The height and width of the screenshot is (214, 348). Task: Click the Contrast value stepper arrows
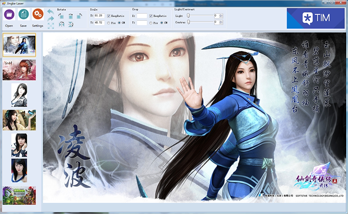[221, 22]
